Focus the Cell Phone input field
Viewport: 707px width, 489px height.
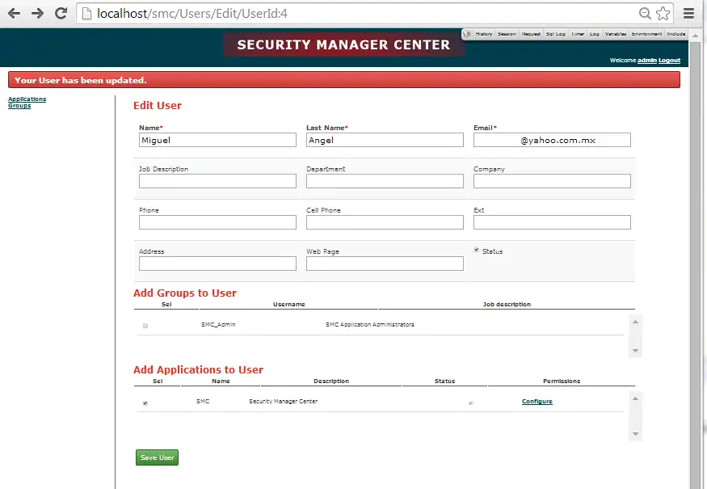pos(385,222)
